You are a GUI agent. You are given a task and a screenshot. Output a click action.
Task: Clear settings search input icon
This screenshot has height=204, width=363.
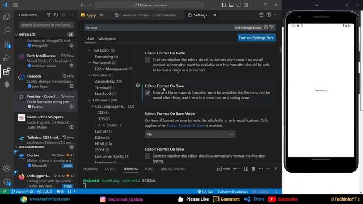tap(266, 28)
